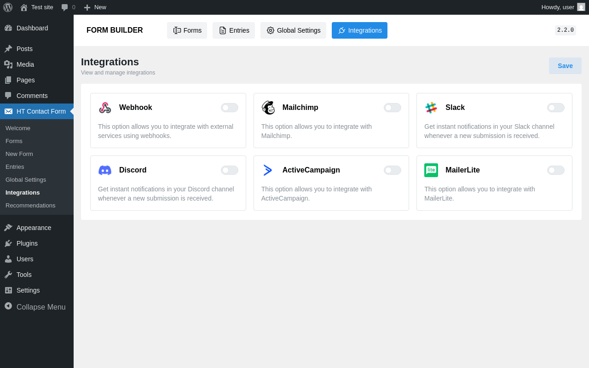Click the ActiveCampaign chevron logo
Viewport: 589px width, 368px height.
point(268,170)
